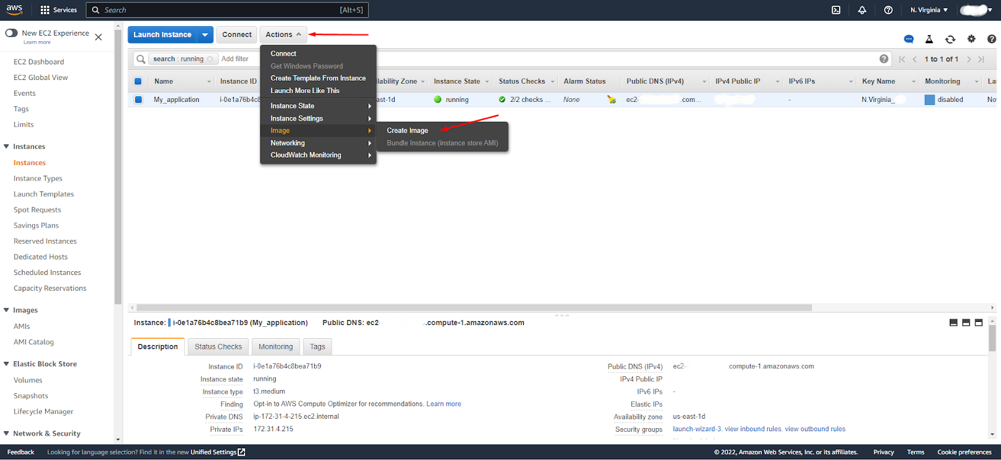Viewport: 1001px width, 460px height.
Task: Open the account menu dropdown
Action: [x=976, y=10]
